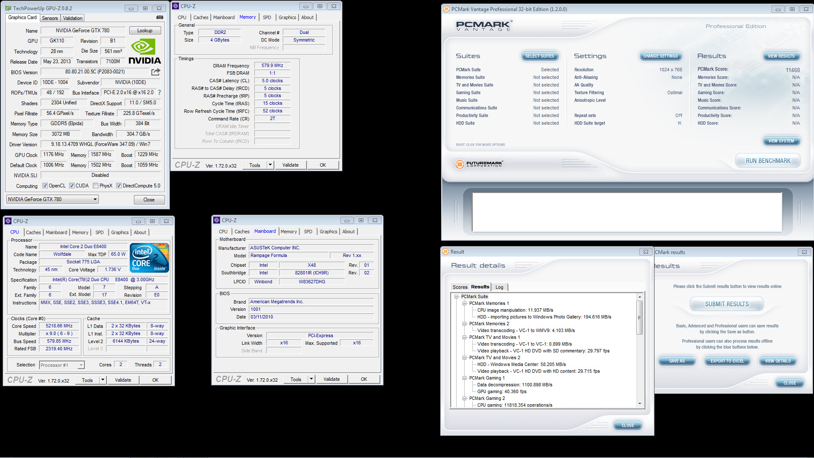Enable the PhysX checkbox
This screenshot has height=458, width=814.
coord(96,186)
